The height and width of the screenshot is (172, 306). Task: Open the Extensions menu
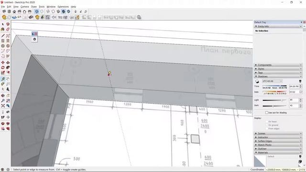(x=63, y=7)
